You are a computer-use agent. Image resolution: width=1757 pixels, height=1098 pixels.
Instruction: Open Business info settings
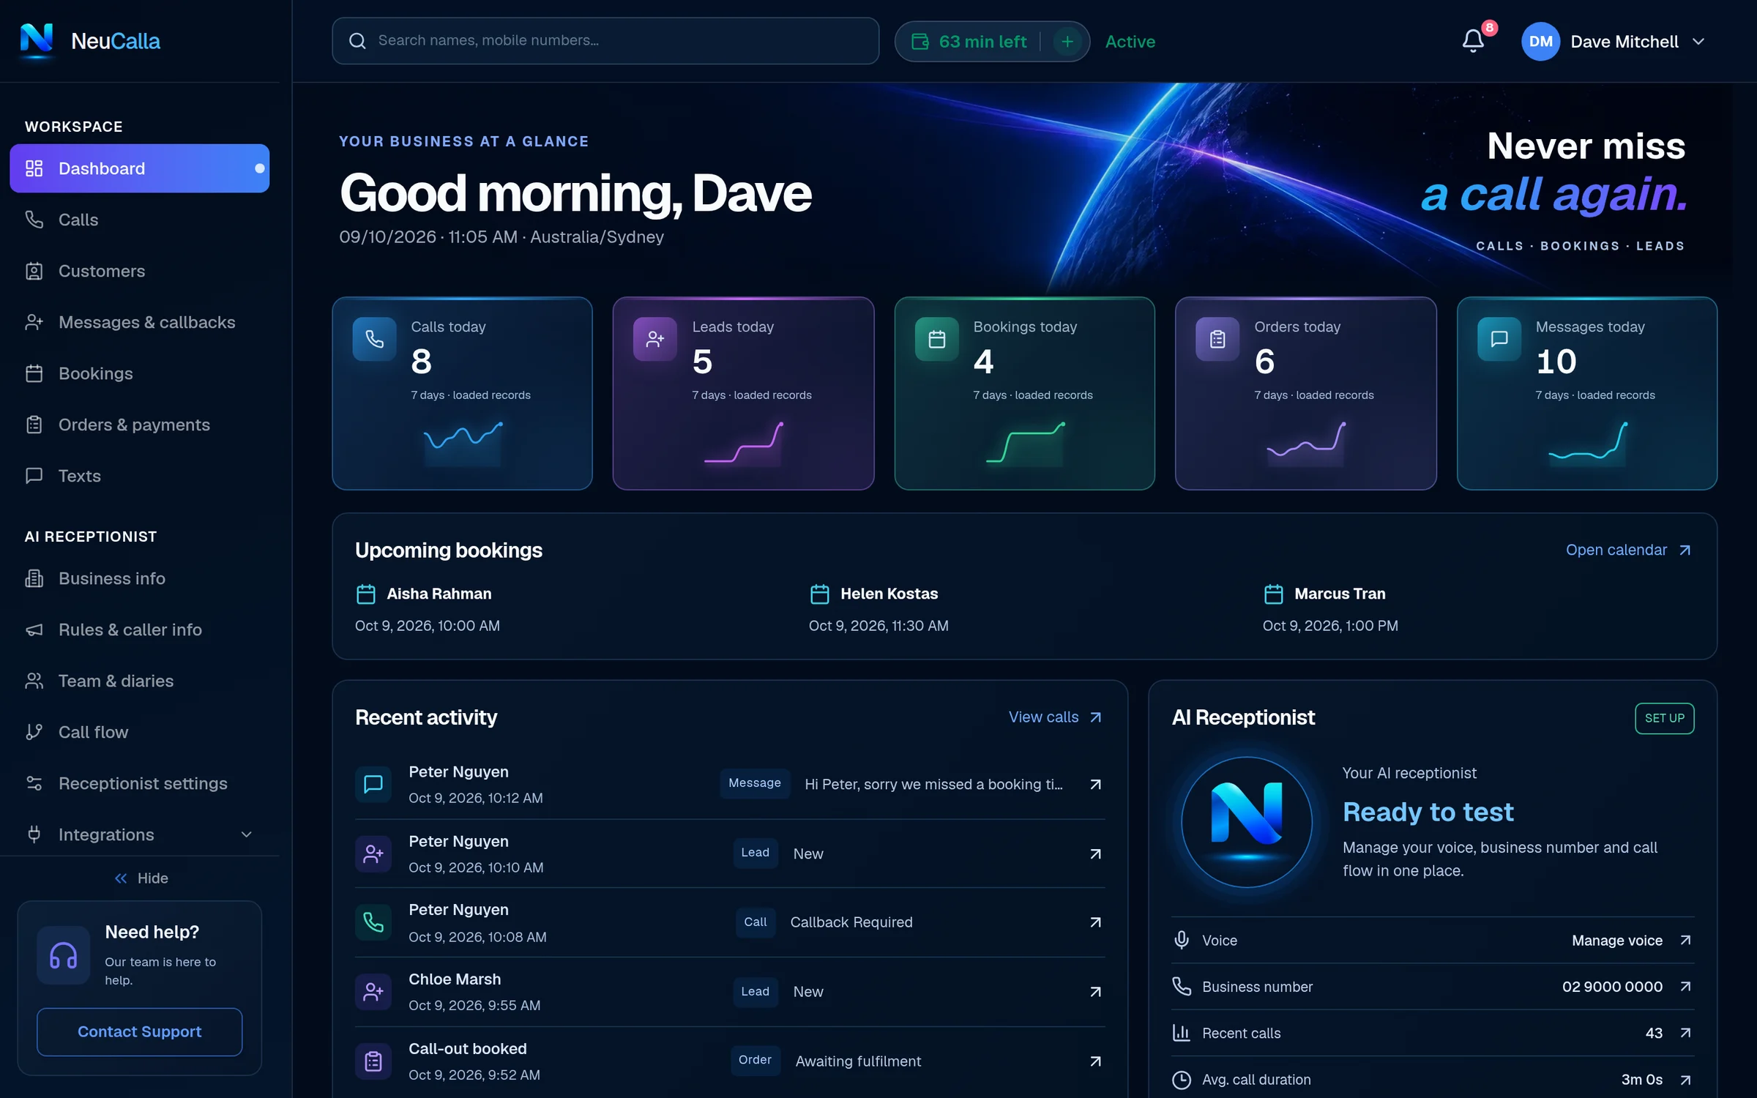139,578
